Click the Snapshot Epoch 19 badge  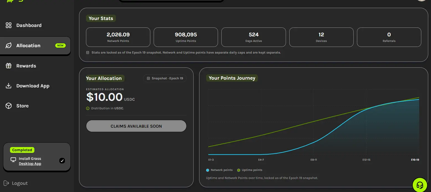(165, 78)
